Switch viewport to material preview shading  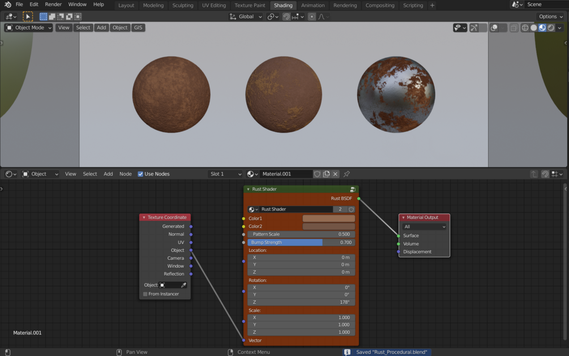point(542,28)
